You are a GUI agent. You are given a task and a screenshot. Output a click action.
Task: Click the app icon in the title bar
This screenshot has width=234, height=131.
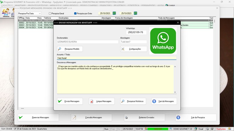coord(2,2)
